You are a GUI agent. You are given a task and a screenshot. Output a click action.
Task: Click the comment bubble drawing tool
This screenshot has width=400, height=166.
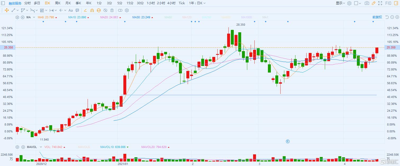(77, 10)
